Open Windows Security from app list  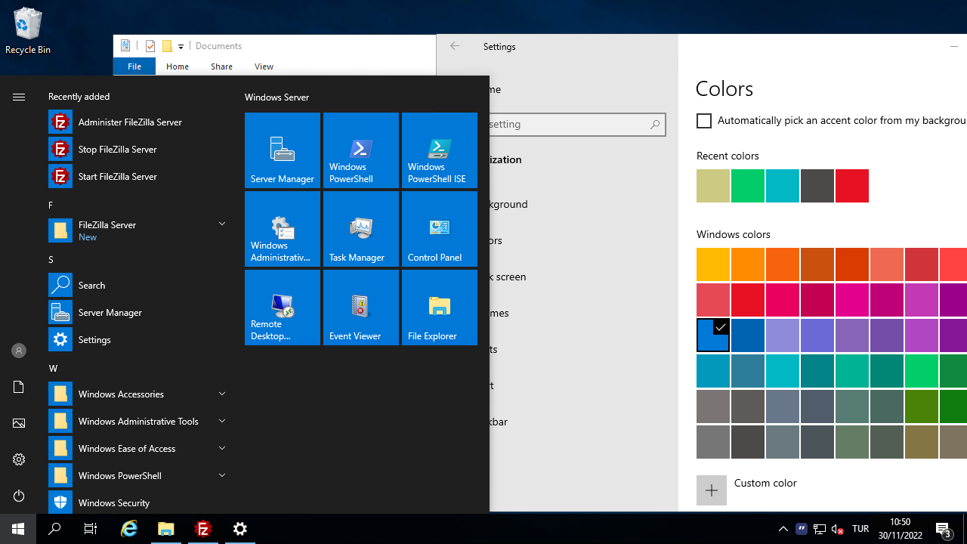coord(137,503)
